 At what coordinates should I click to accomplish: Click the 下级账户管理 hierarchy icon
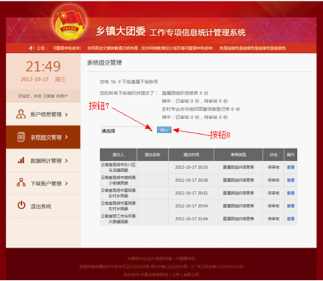(x=21, y=182)
